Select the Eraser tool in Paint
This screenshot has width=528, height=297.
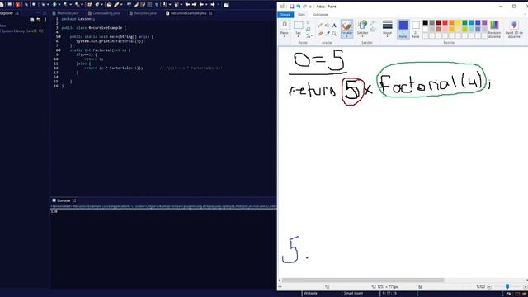click(320, 34)
